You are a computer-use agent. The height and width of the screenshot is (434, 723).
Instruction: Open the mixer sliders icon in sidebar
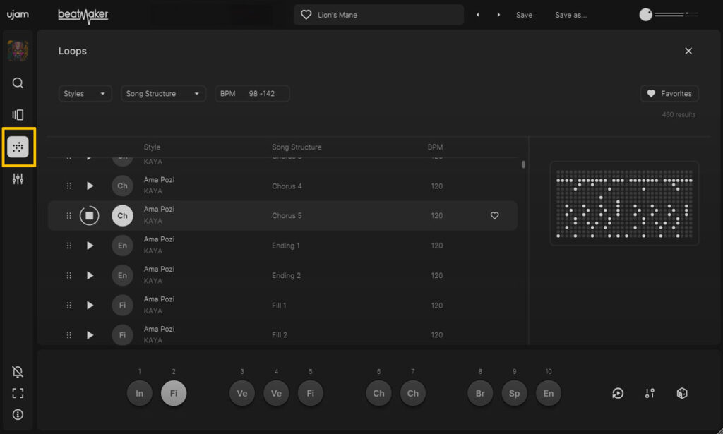pos(18,179)
